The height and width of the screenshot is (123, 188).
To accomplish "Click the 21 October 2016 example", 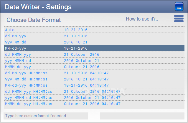I will click(82, 54).
